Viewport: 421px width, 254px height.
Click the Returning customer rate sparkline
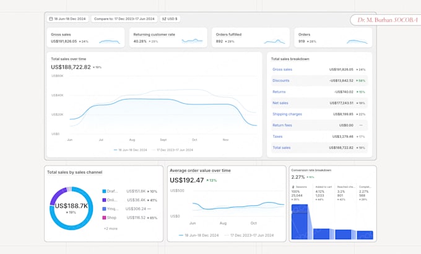coord(192,41)
